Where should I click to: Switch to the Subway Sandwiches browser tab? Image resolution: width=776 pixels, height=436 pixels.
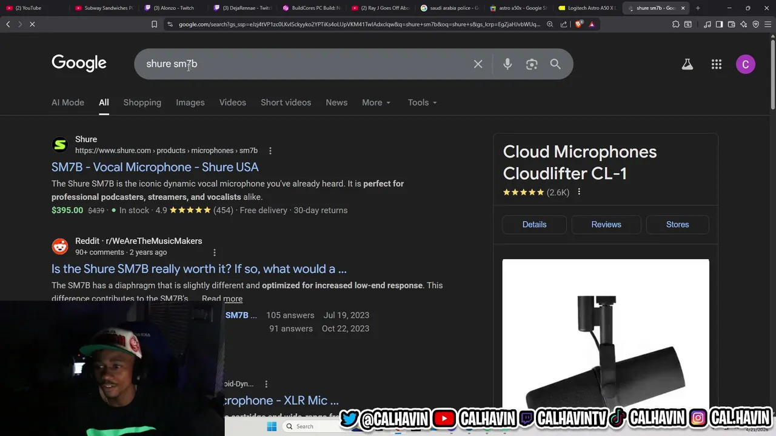pos(104,8)
